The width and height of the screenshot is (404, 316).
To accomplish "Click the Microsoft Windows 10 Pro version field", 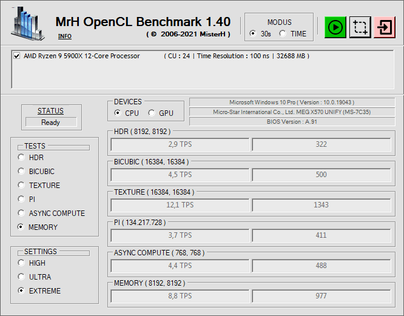I will pos(292,103).
